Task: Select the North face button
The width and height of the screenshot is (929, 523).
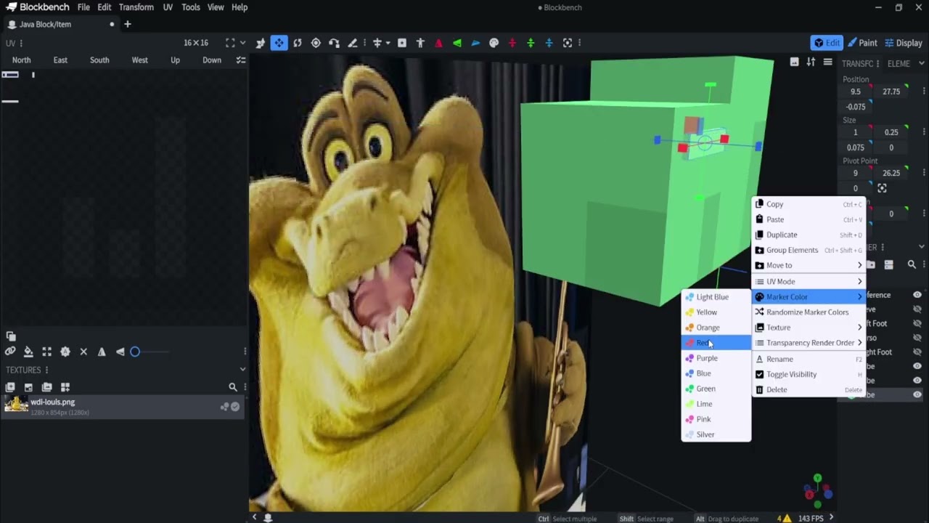Action: coord(21,60)
